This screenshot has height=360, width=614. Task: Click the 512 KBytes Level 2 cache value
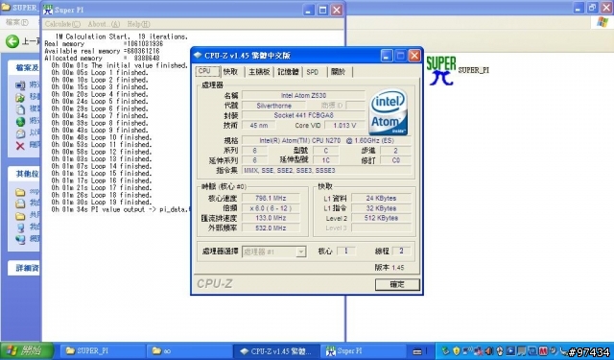click(x=381, y=218)
